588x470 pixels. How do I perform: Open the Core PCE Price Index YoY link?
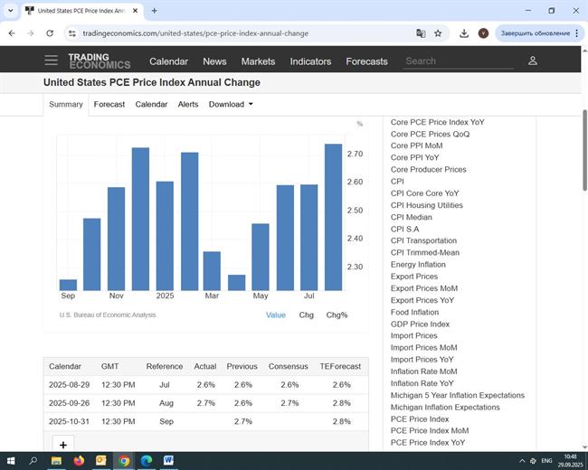437,122
